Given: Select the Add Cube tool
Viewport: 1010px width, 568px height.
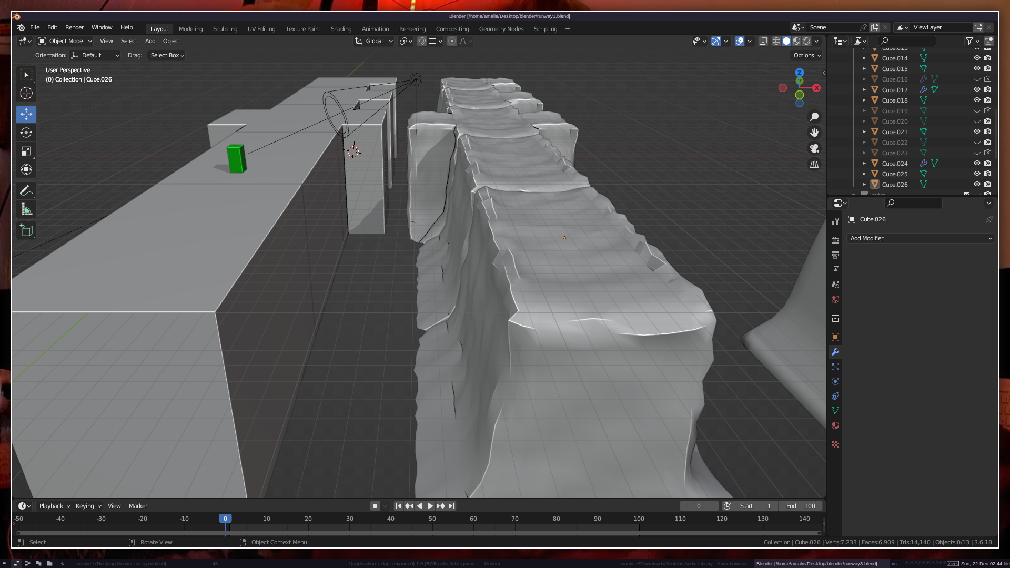Looking at the screenshot, I should coord(26,230).
